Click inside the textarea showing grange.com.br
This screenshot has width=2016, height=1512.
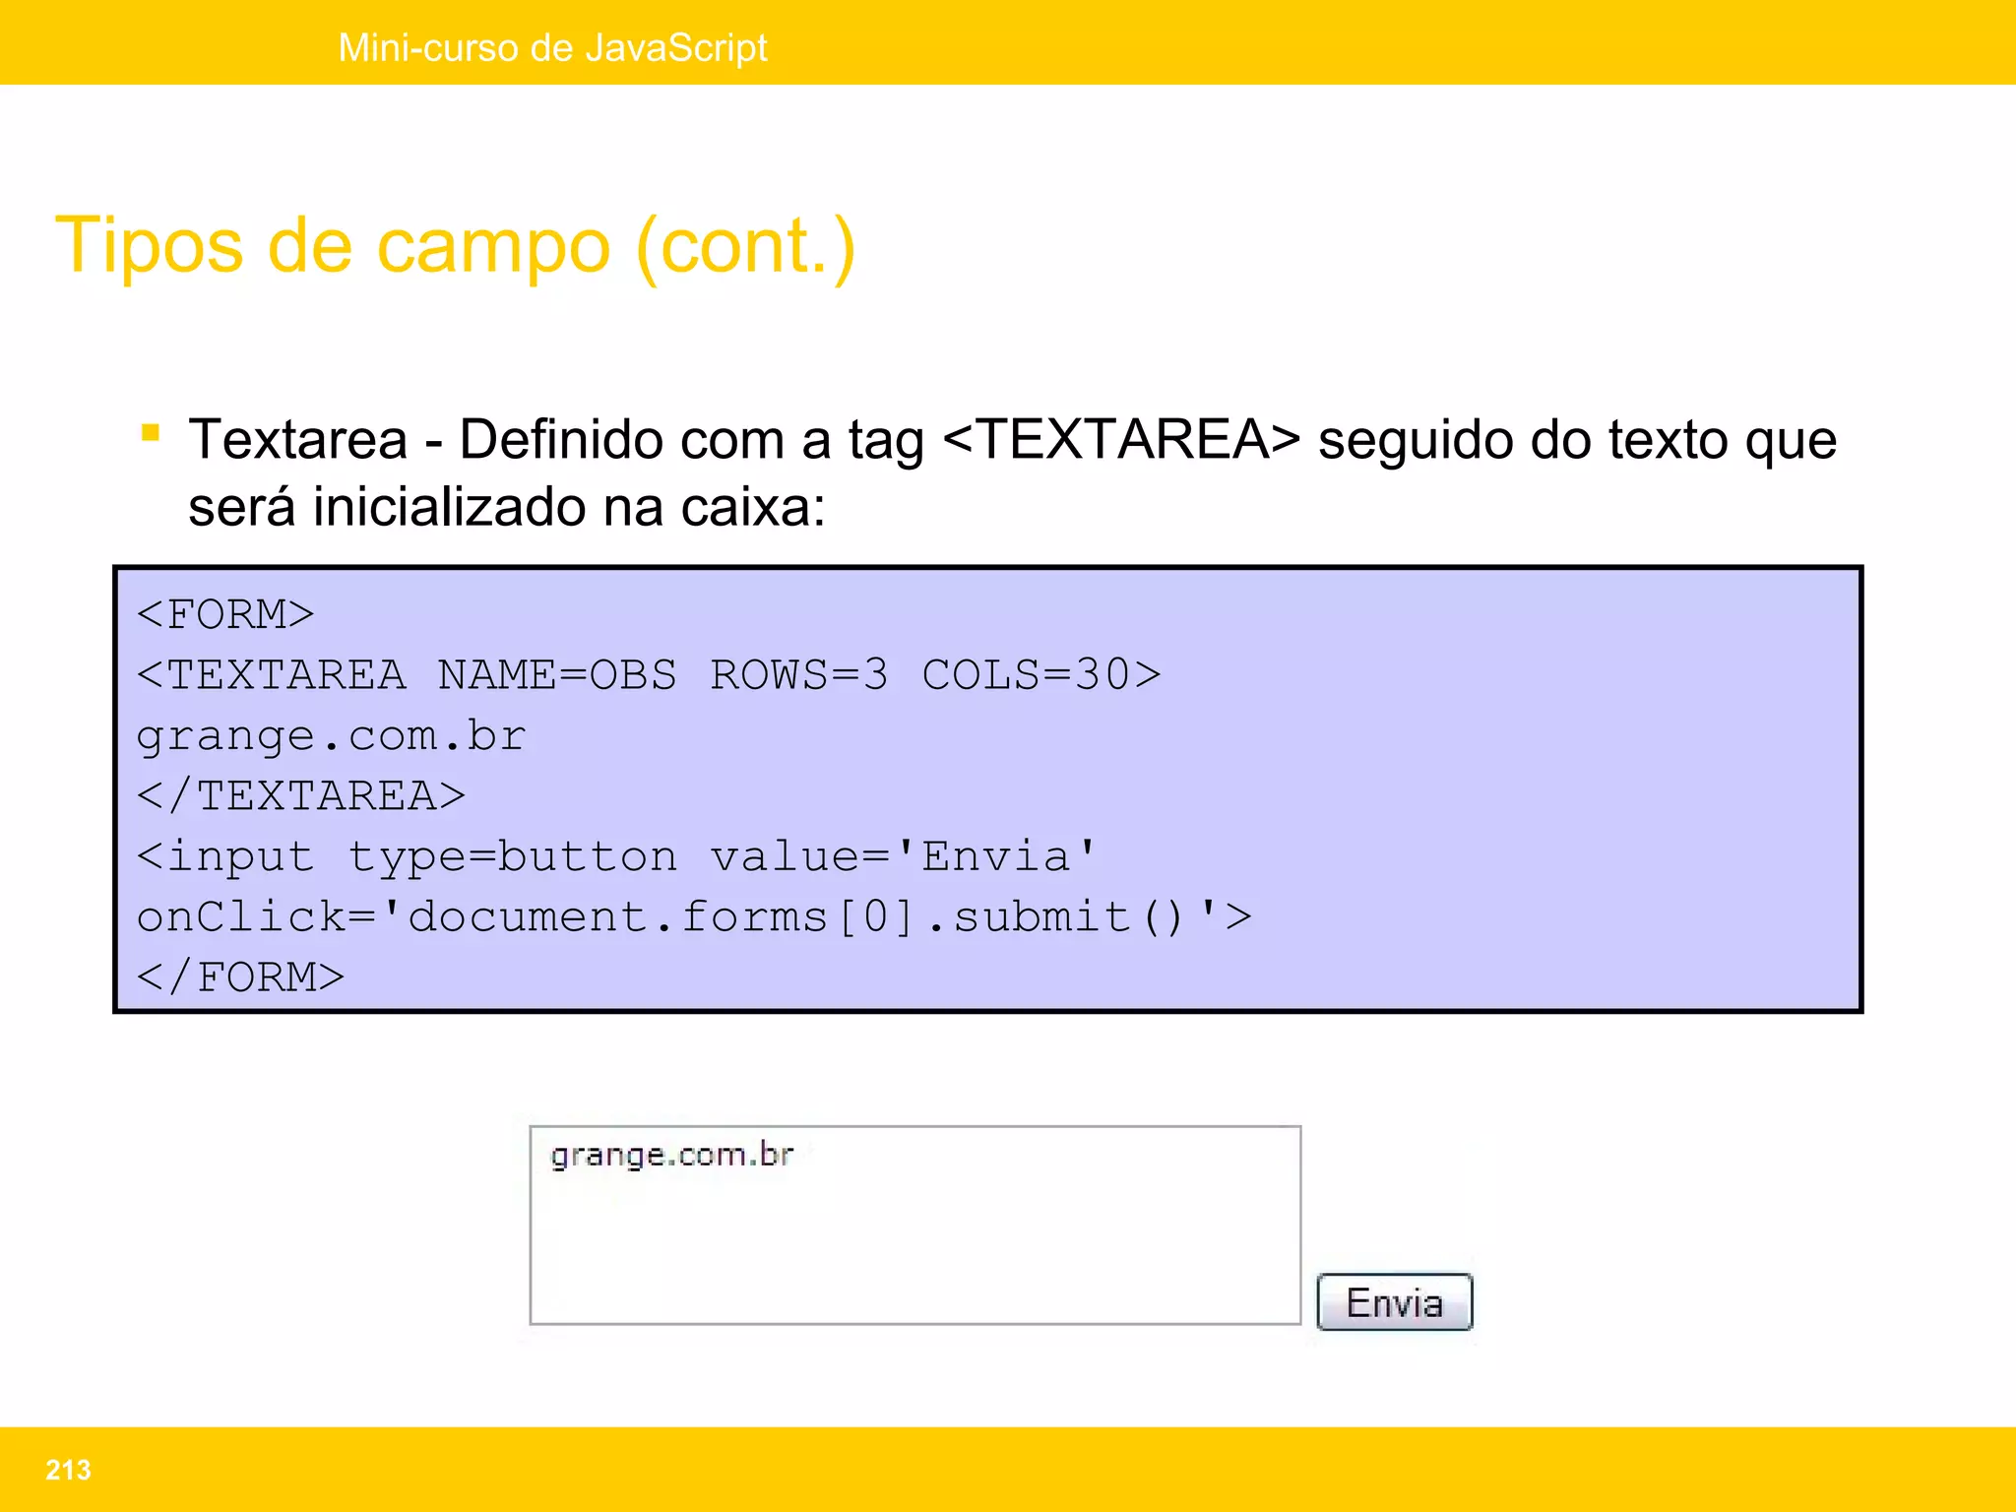(x=915, y=1226)
